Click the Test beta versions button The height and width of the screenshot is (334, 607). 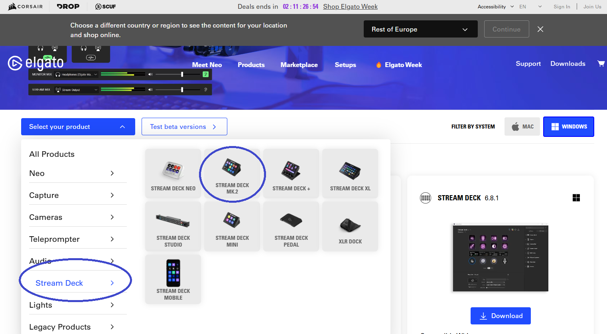pyautogui.click(x=184, y=126)
